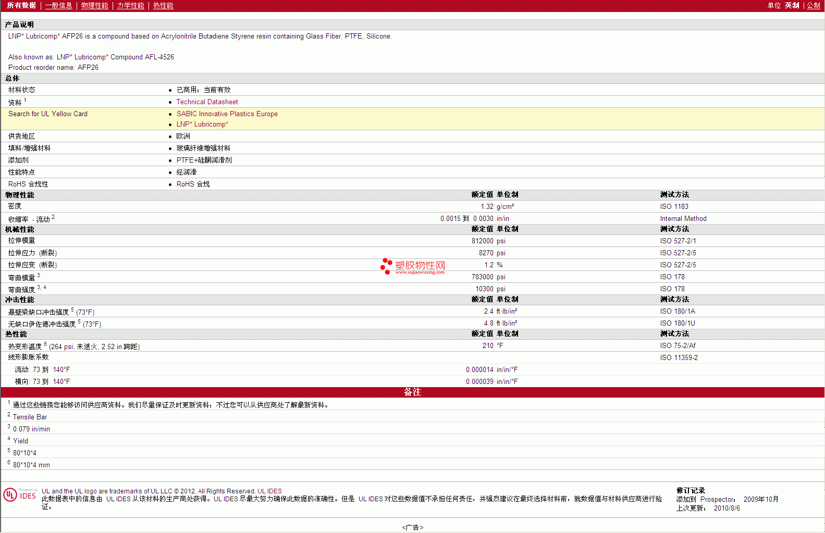The height and width of the screenshot is (533, 825).
Task: Select the CLTE flow value 0.000014
Action: [x=479, y=370]
